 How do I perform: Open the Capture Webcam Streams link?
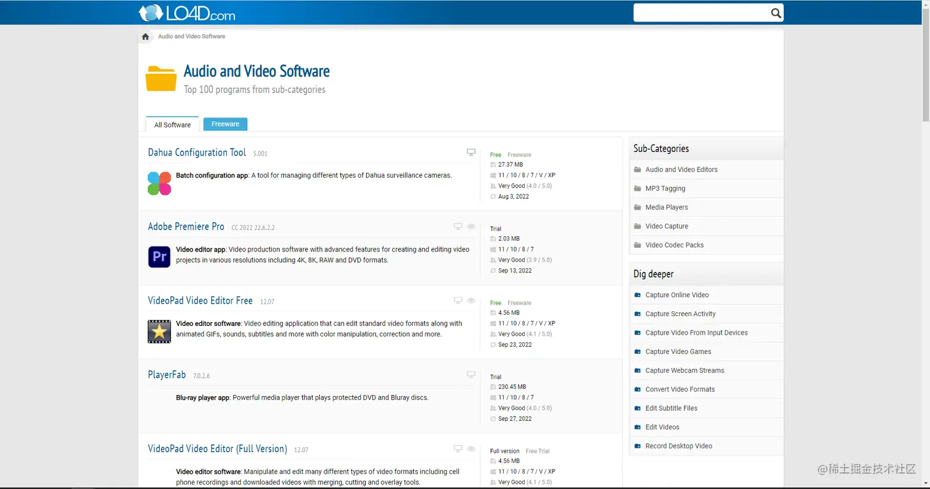pyautogui.click(x=685, y=370)
